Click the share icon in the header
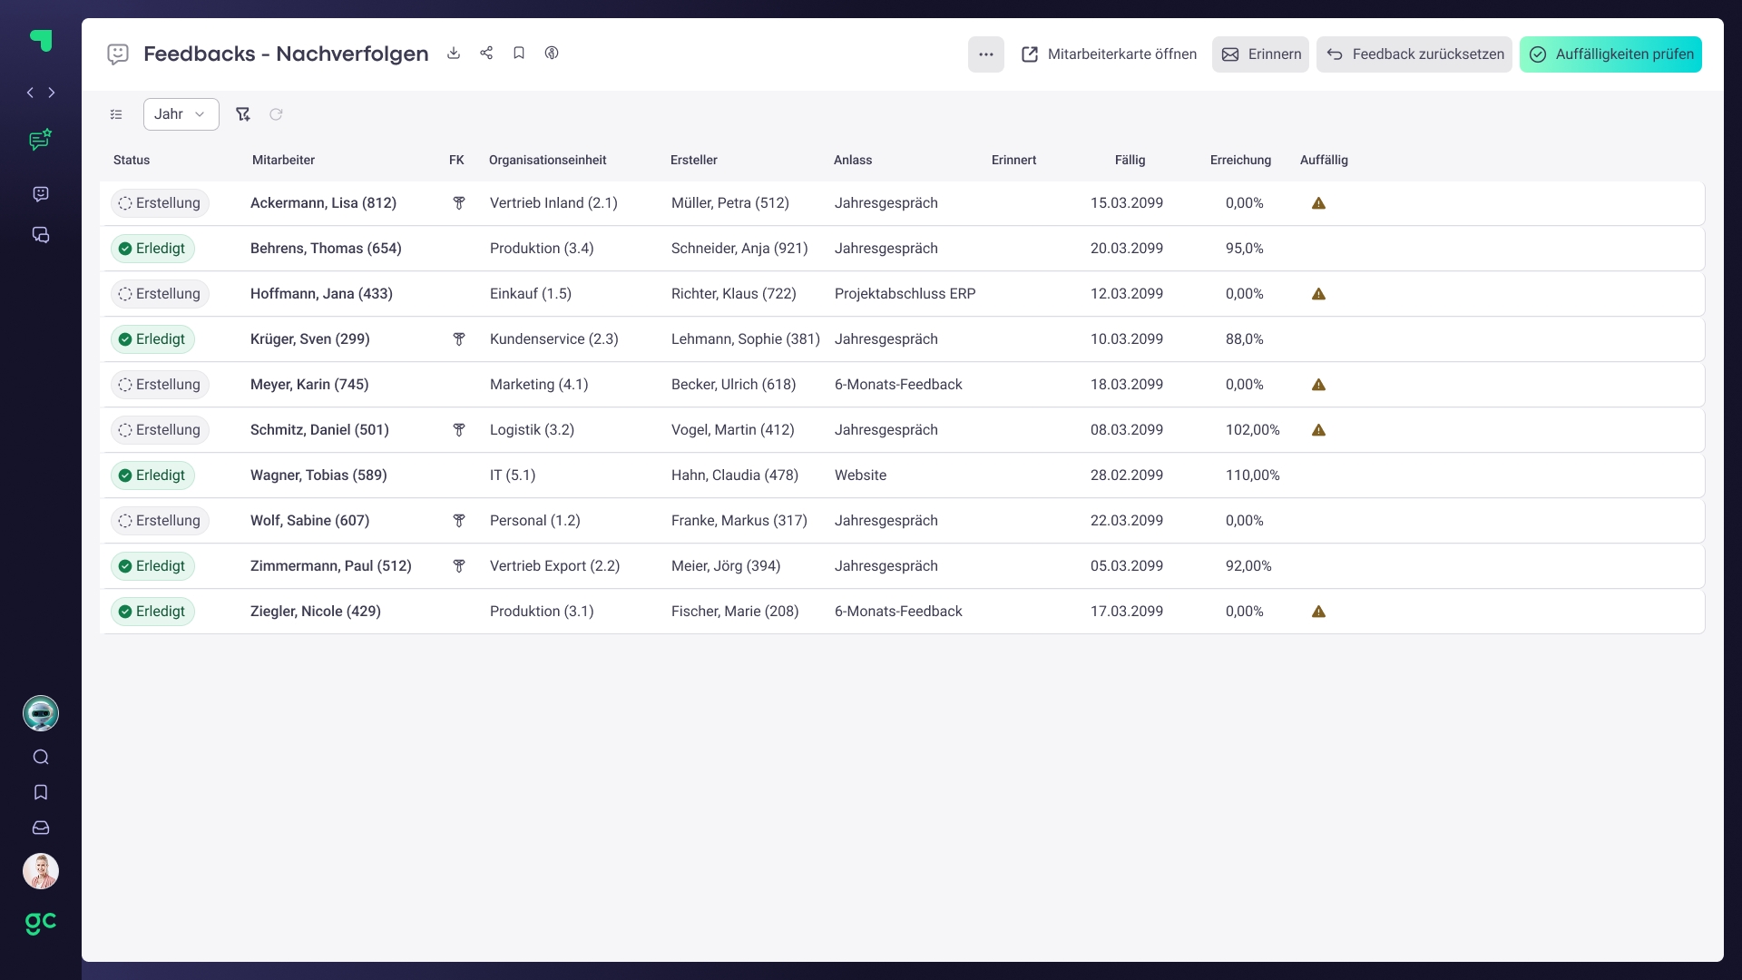Screen dimensions: 1742x980 [x=486, y=54]
